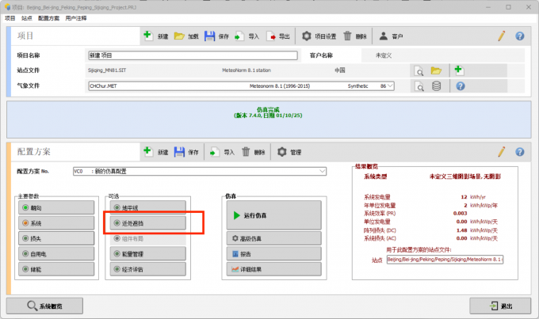Expand the variant number VC0 dropdown
The height and width of the screenshot is (319, 539).
coord(322,171)
